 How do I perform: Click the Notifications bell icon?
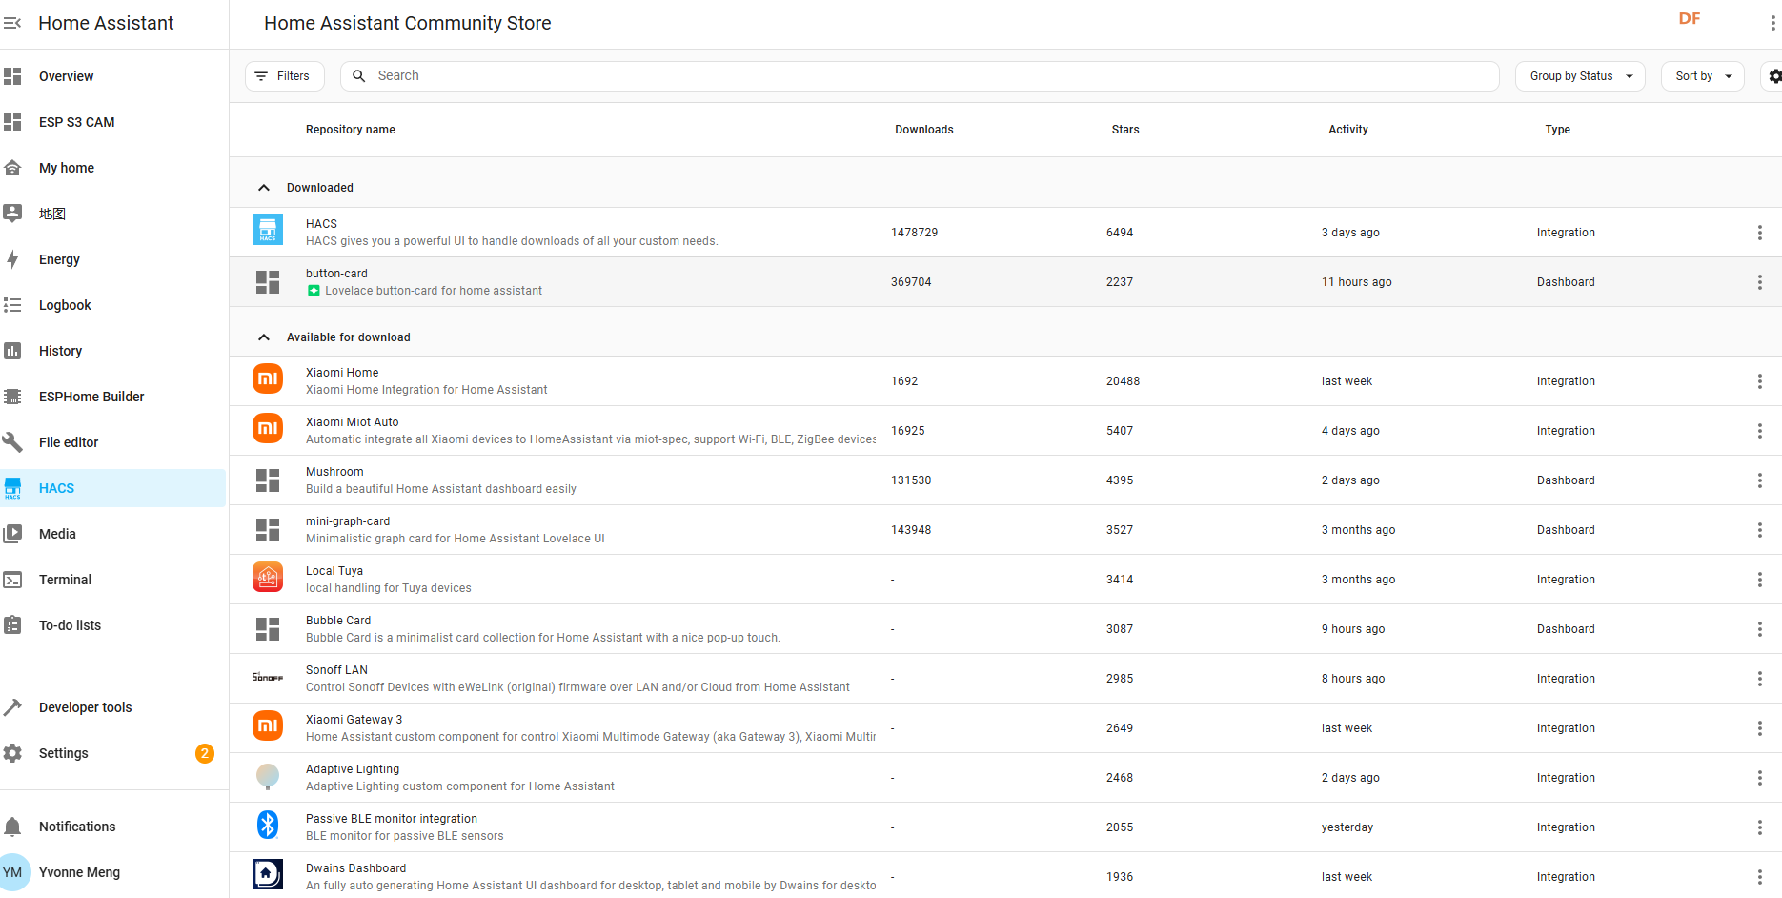(12, 827)
